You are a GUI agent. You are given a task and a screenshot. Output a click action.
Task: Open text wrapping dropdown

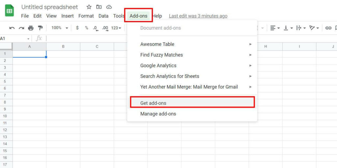point(301,28)
